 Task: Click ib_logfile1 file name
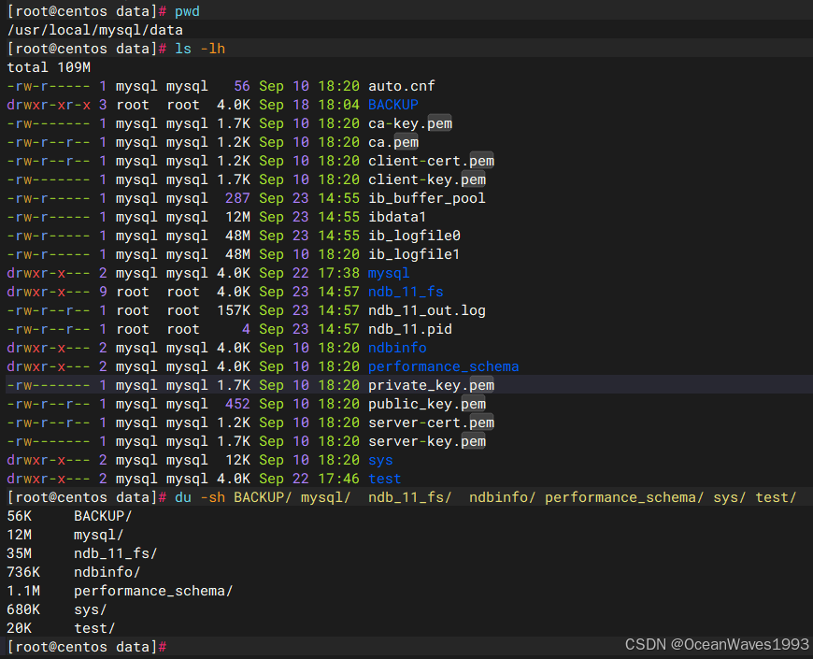pyautogui.click(x=414, y=254)
